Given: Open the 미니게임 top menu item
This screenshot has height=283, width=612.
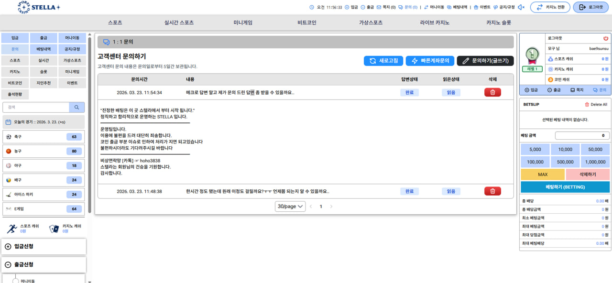Looking at the screenshot, I should (243, 22).
